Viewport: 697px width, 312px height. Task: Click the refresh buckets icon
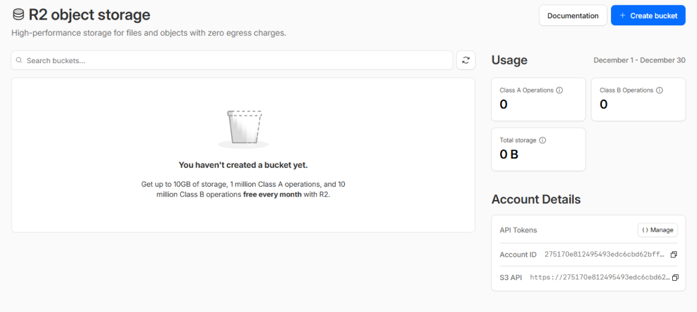[466, 61]
